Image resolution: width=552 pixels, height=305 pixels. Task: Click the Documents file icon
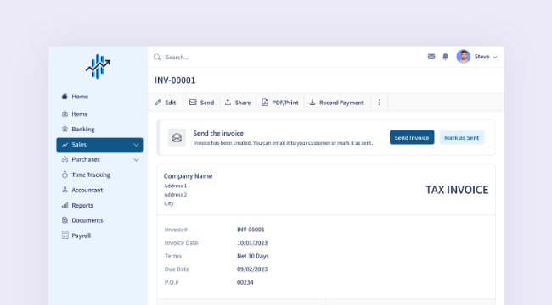[x=65, y=220]
